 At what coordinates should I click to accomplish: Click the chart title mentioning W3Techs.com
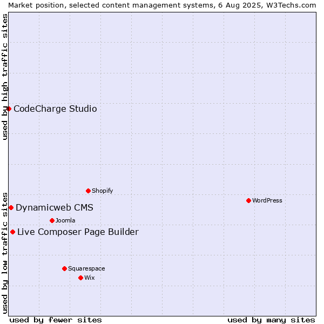coord(162,5)
